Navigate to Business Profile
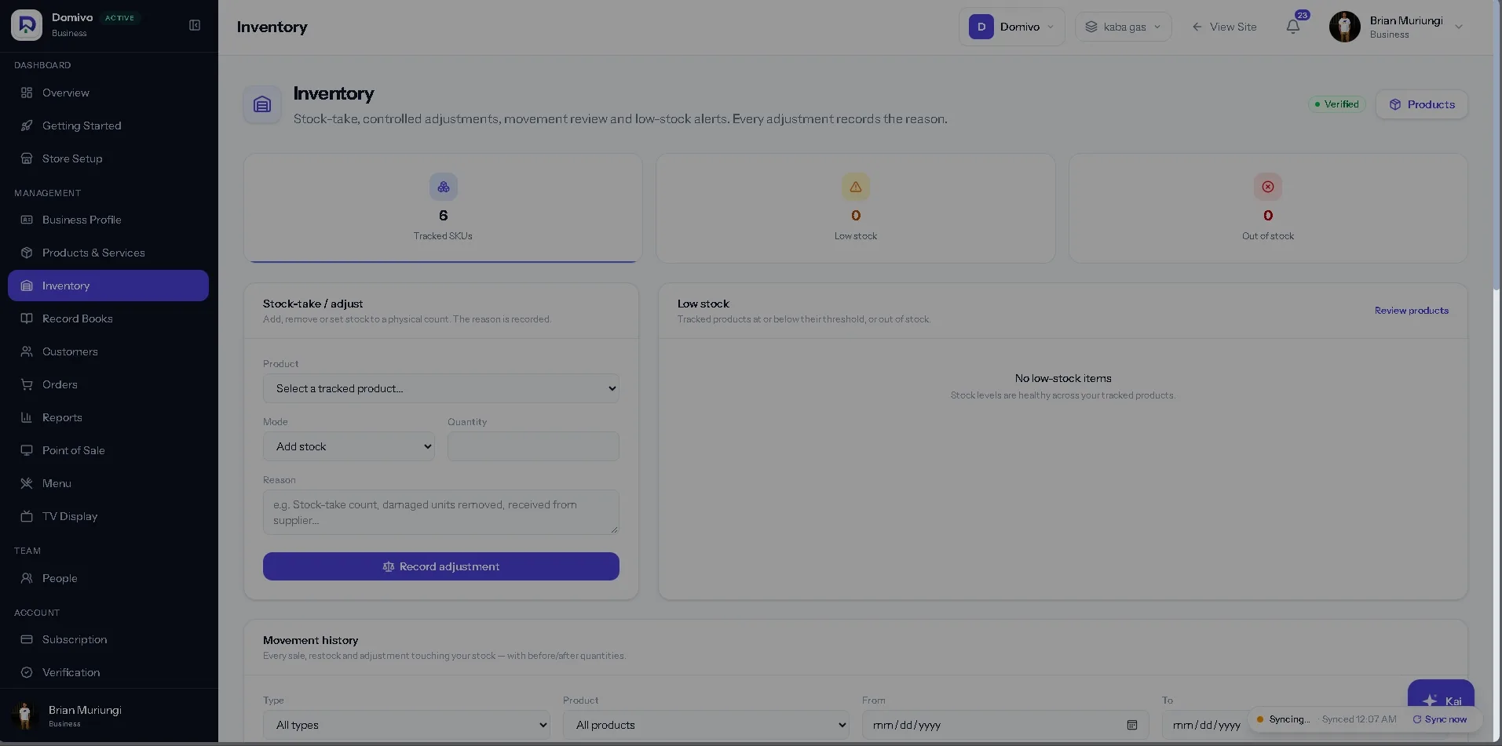 pos(108,220)
